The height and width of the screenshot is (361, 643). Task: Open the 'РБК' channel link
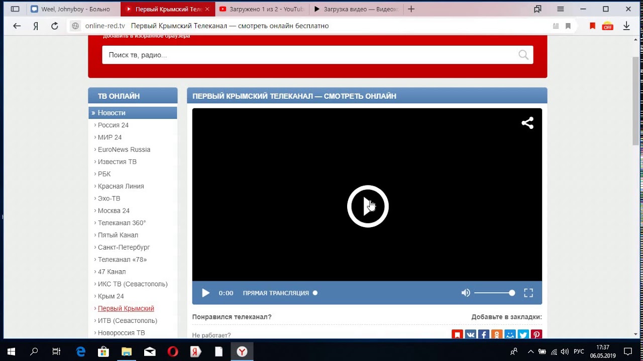(104, 174)
